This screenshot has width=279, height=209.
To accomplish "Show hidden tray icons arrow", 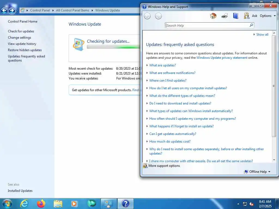I will coord(238,204).
